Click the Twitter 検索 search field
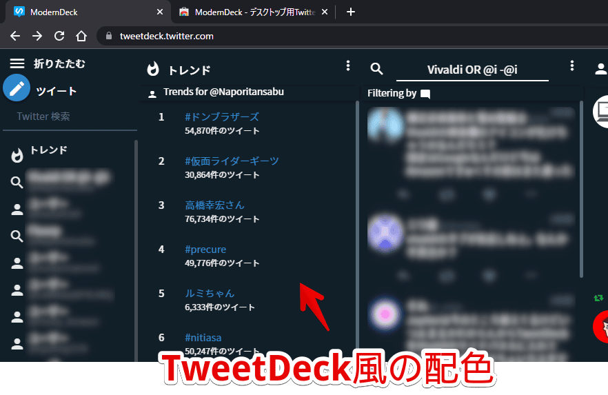 point(70,117)
